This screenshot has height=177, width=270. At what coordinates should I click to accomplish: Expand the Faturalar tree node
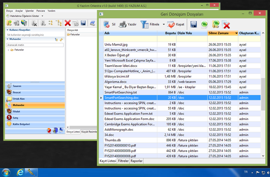click(x=9, y=50)
